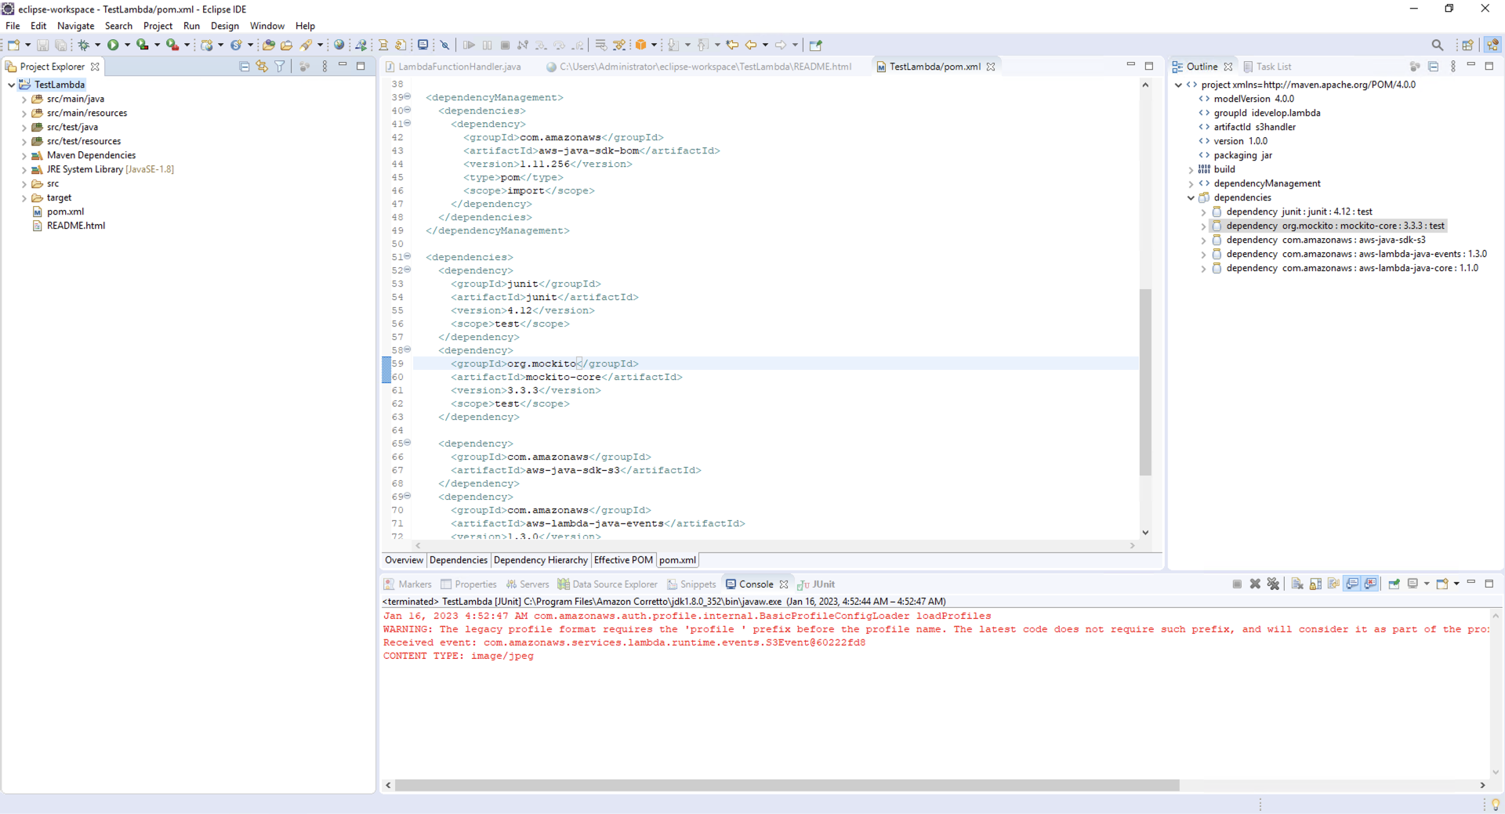Select the Java EE perspective icon
Image resolution: width=1505 pixels, height=814 pixels.
pos(1492,45)
